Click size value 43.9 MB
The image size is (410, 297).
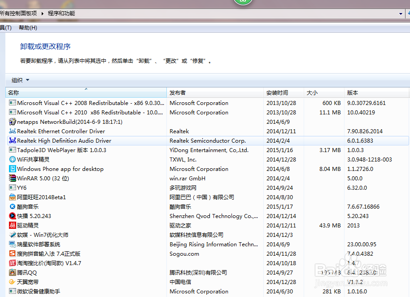330,225
